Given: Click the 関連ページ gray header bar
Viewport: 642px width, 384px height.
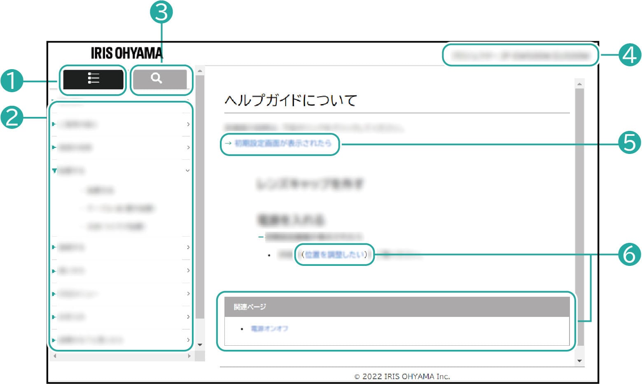Looking at the screenshot, I should [x=397, y=307].
